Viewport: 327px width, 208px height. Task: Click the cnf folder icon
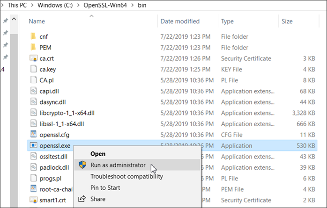[33, 36]
